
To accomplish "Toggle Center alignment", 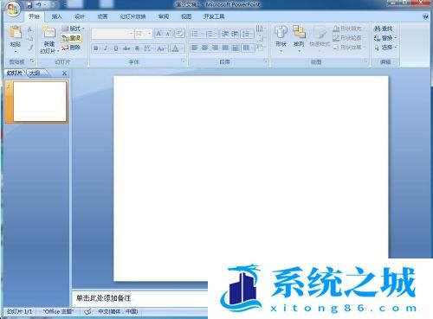I will coord(204,48).
